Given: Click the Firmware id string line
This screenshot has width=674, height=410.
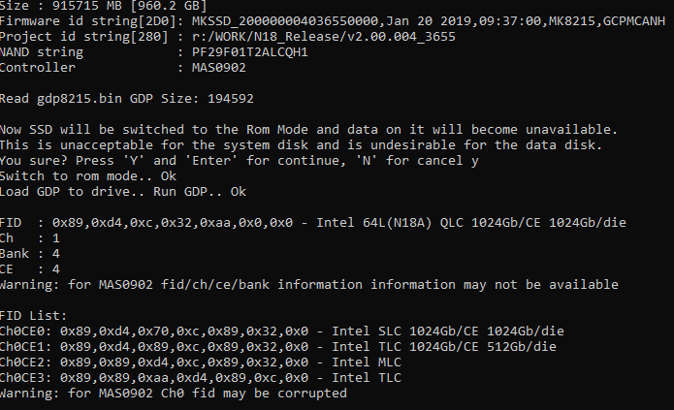Looking at the screenshot, I should 330,21.
